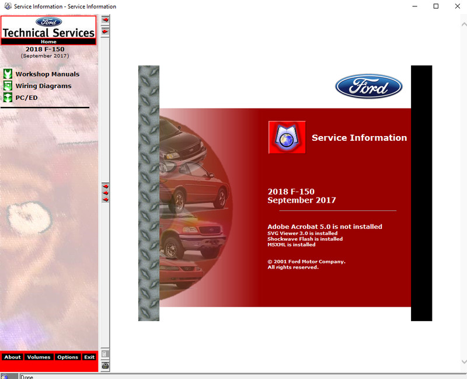Viewport: 467px width, 379px height.
Task: Open the Volumes button
Action: pos(39,357)
